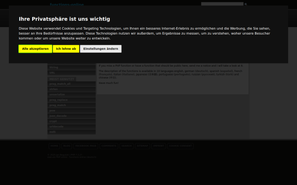Screen dimensions: 297x185
Task: Decline cookies via Ich lehne ab
Action: 66,49
